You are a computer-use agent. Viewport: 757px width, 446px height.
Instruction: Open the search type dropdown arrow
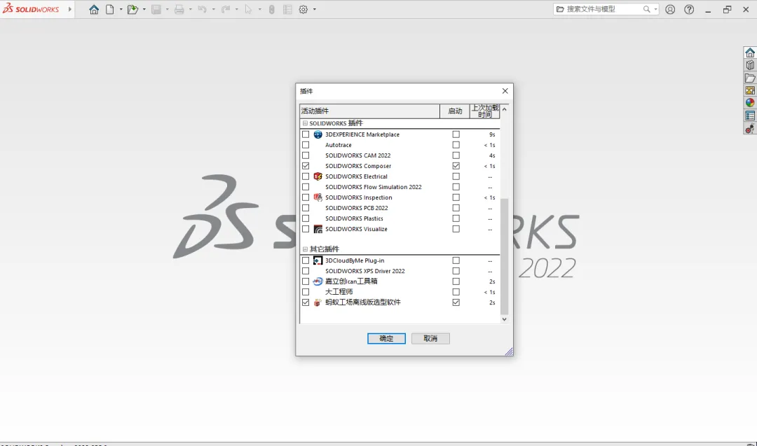[655, 9]
